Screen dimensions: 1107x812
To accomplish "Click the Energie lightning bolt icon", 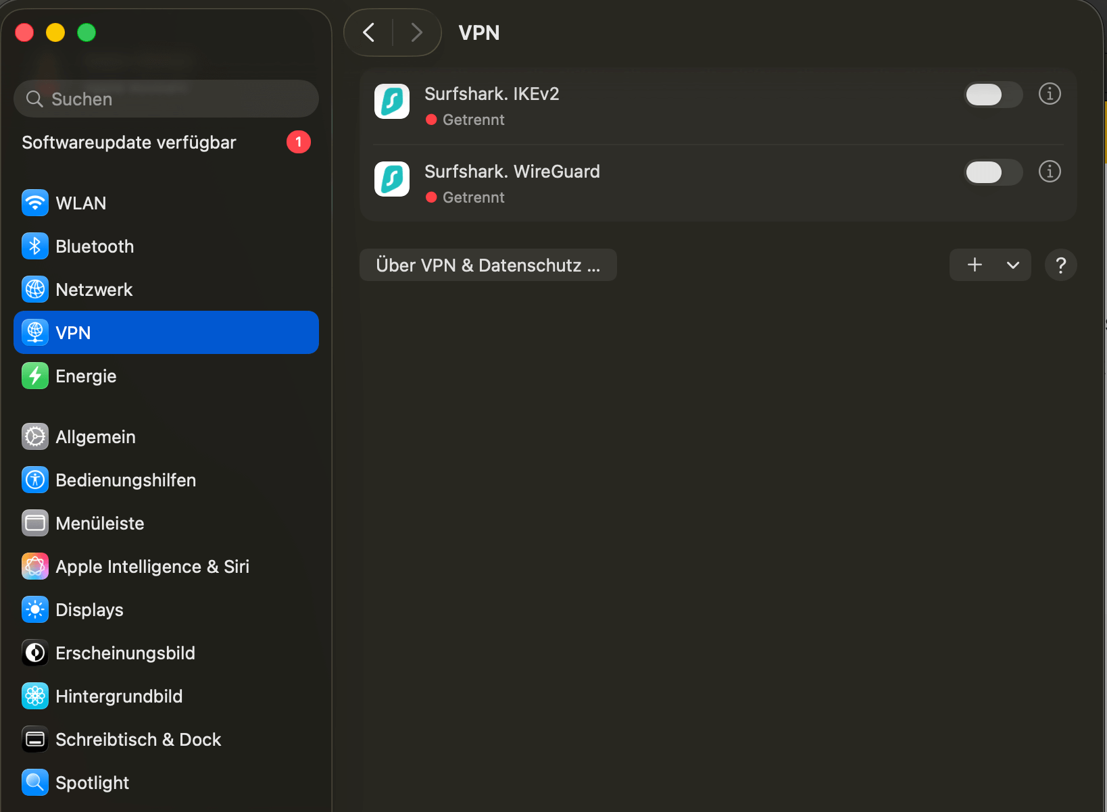I will [35, 376].
